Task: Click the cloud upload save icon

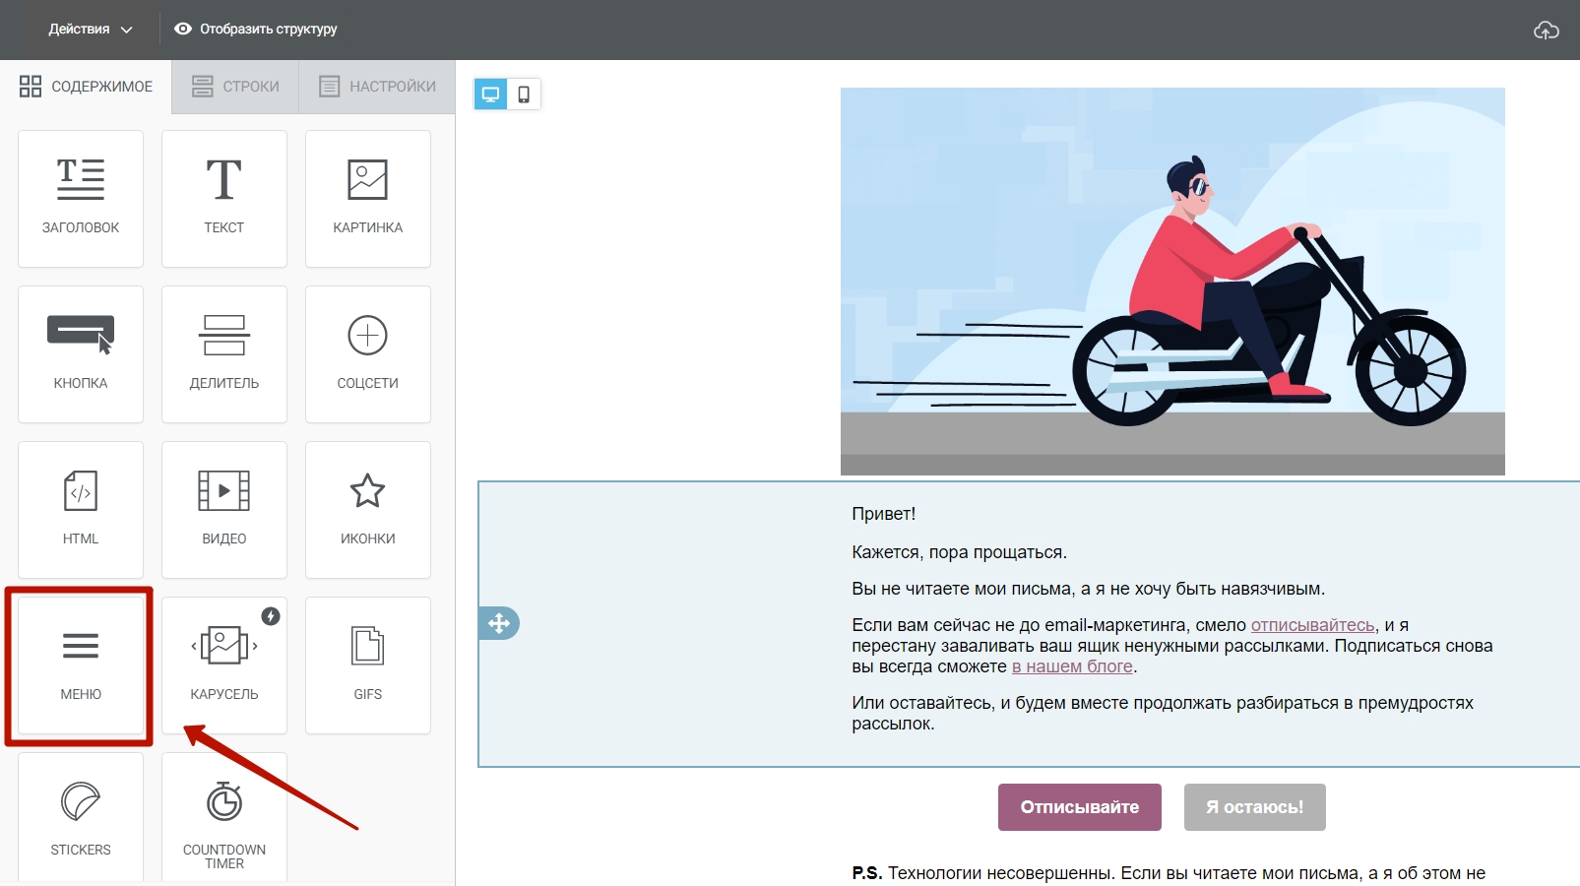Action: (x=1547, y=31)
